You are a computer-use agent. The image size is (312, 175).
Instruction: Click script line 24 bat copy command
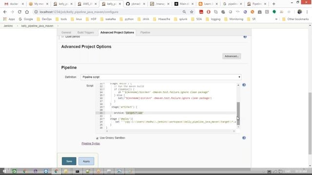175,122
